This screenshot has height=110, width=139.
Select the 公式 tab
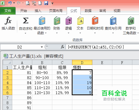tap(74, 11)
